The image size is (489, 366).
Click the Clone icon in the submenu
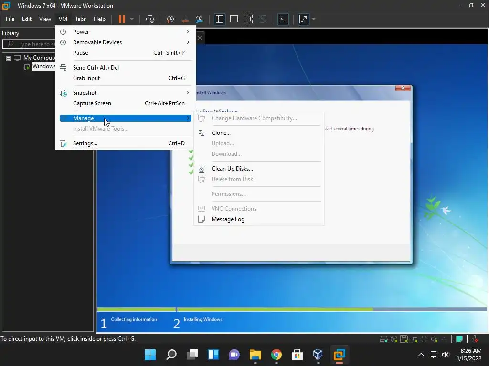pyautogui.click(x=202, y=133)
